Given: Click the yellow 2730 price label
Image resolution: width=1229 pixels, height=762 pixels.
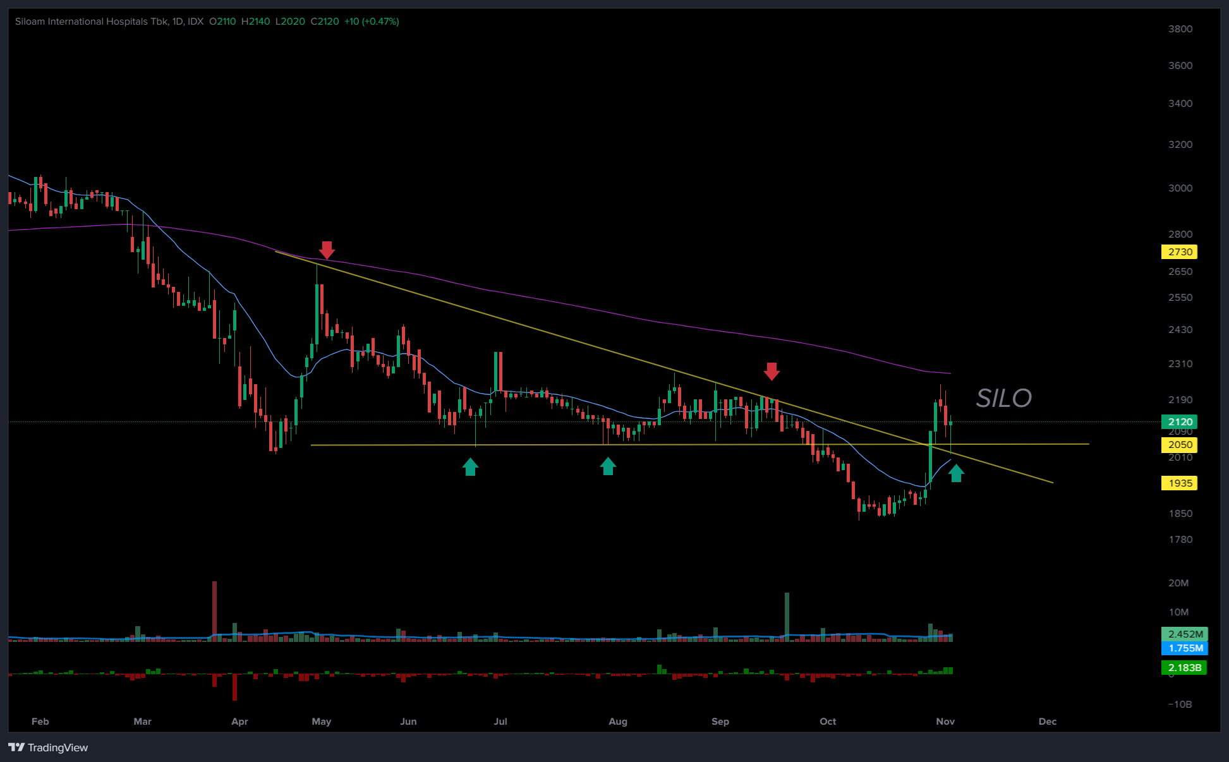Looking at the screenshot, I should pos(1179,252).
